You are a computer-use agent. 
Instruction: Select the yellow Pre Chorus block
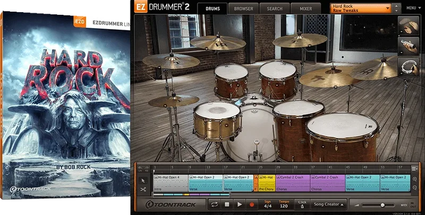(x=267, y=183)
